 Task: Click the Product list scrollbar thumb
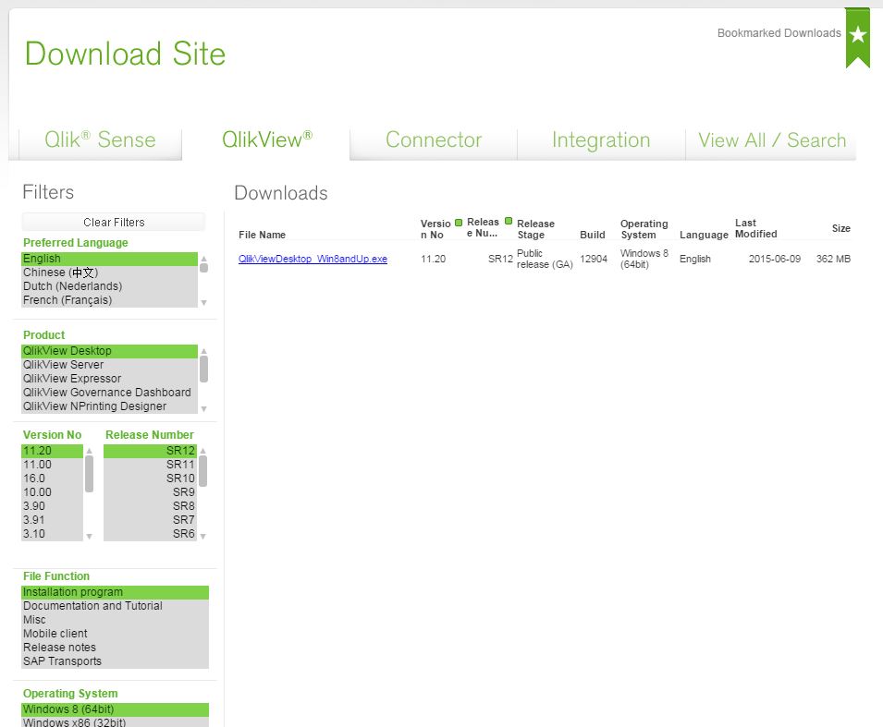tap(203, 370)
